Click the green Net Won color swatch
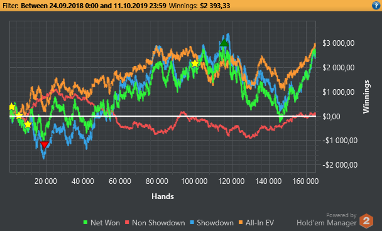 point(85,222)
